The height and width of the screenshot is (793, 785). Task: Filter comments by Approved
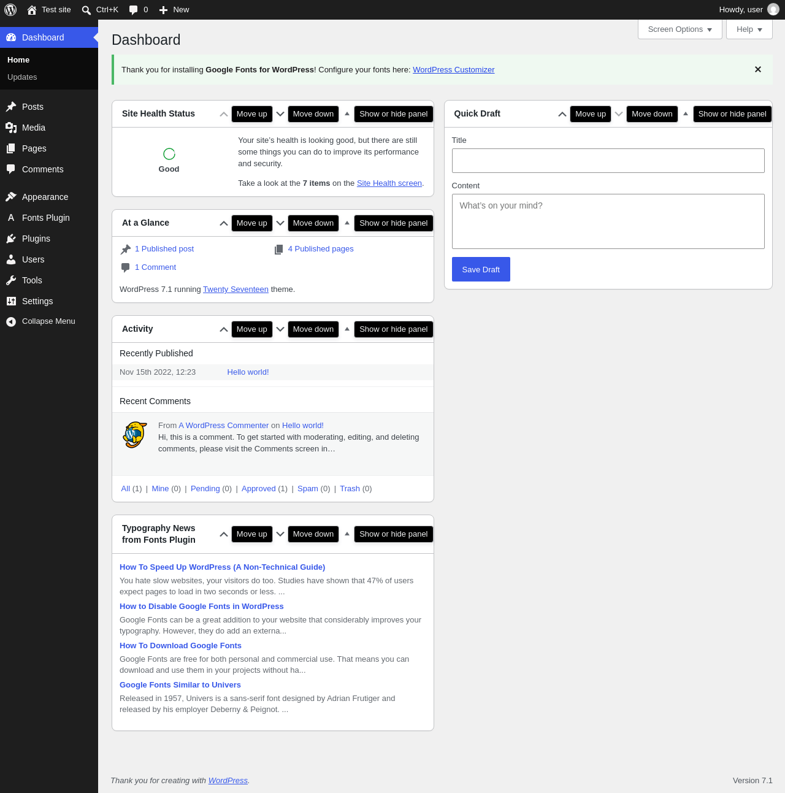(259, 489)
